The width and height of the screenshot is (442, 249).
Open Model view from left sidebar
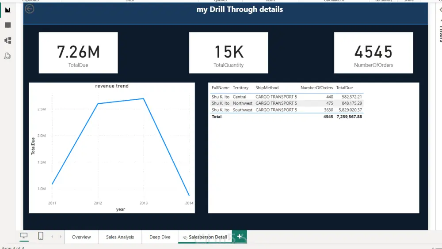[x=8, y=40]
